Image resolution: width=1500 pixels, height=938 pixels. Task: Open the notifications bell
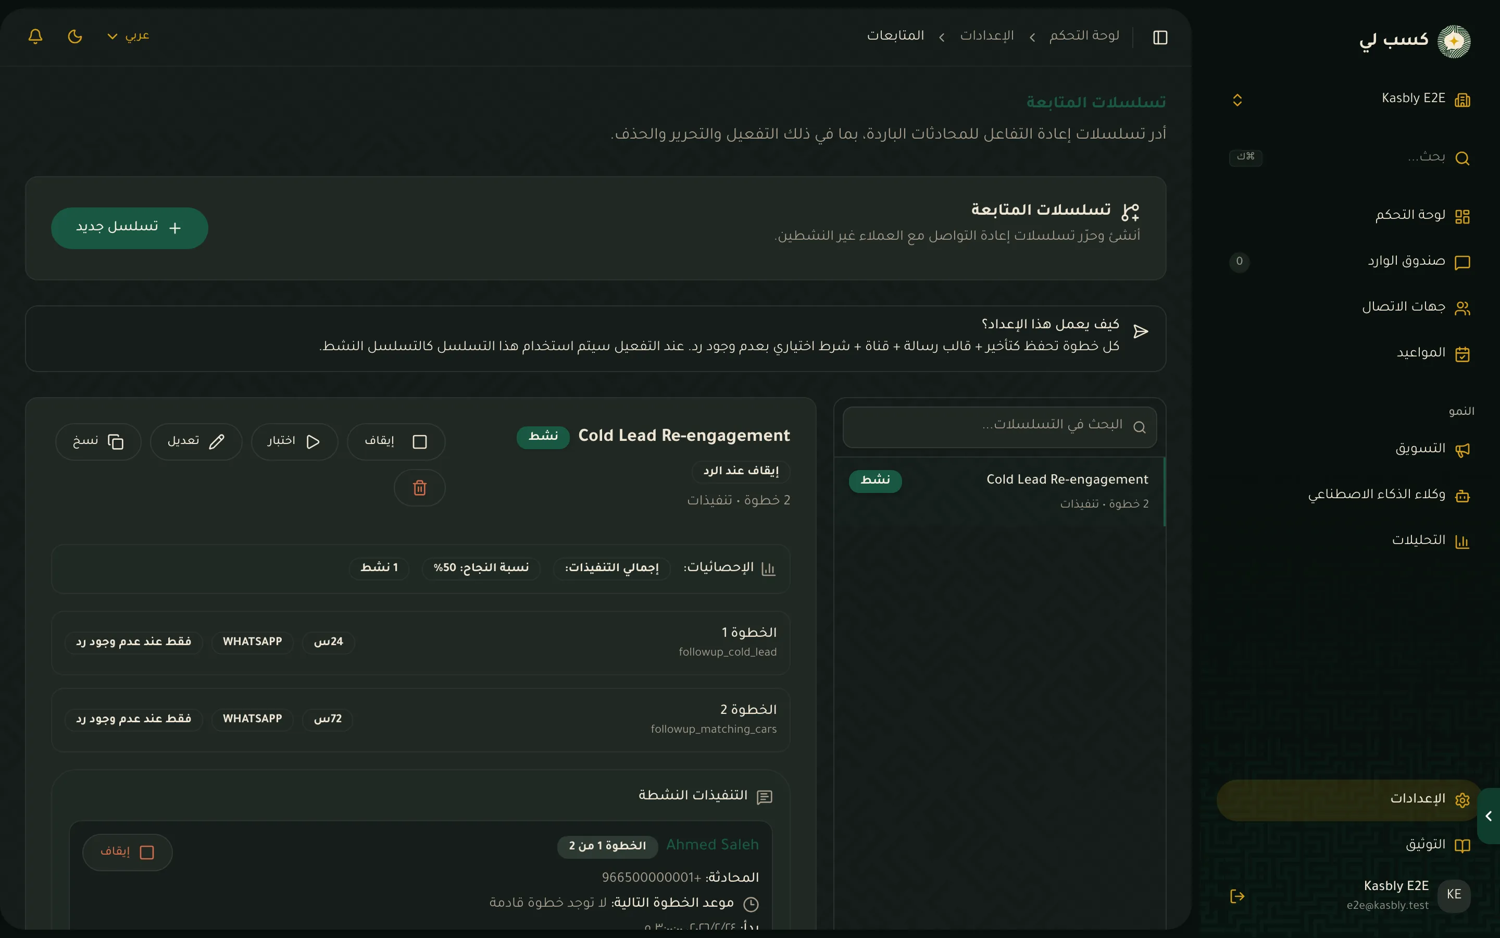point(35,36)
